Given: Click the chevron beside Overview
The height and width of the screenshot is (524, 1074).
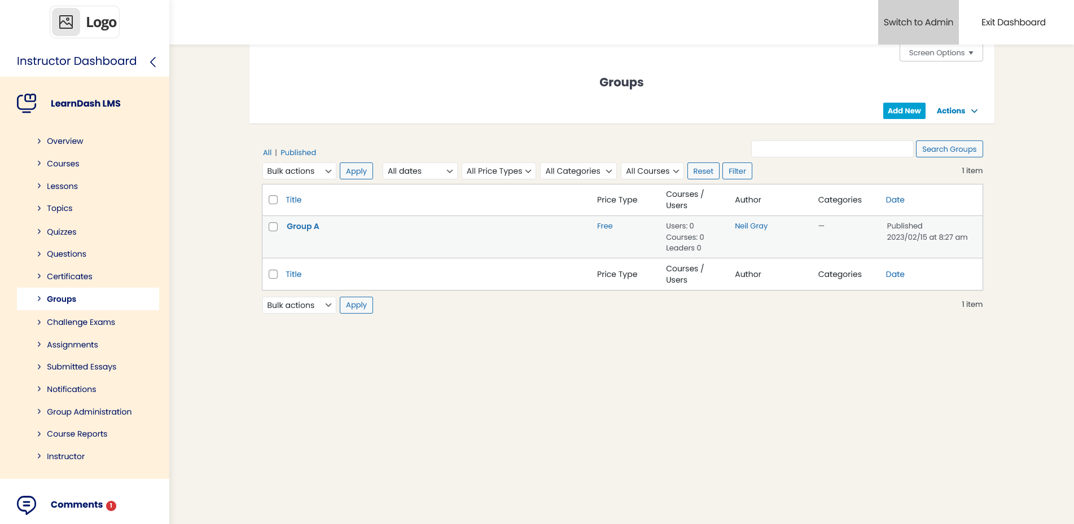Looking at the screenshot, I should tap(39, 141).
